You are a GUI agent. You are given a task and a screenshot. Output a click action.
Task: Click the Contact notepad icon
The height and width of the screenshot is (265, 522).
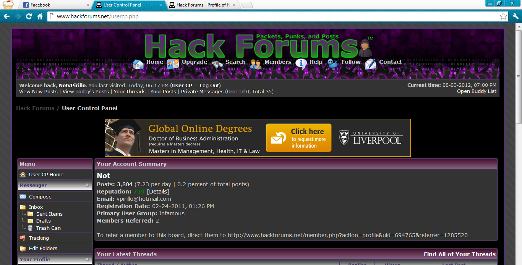(x=371, y=64)
